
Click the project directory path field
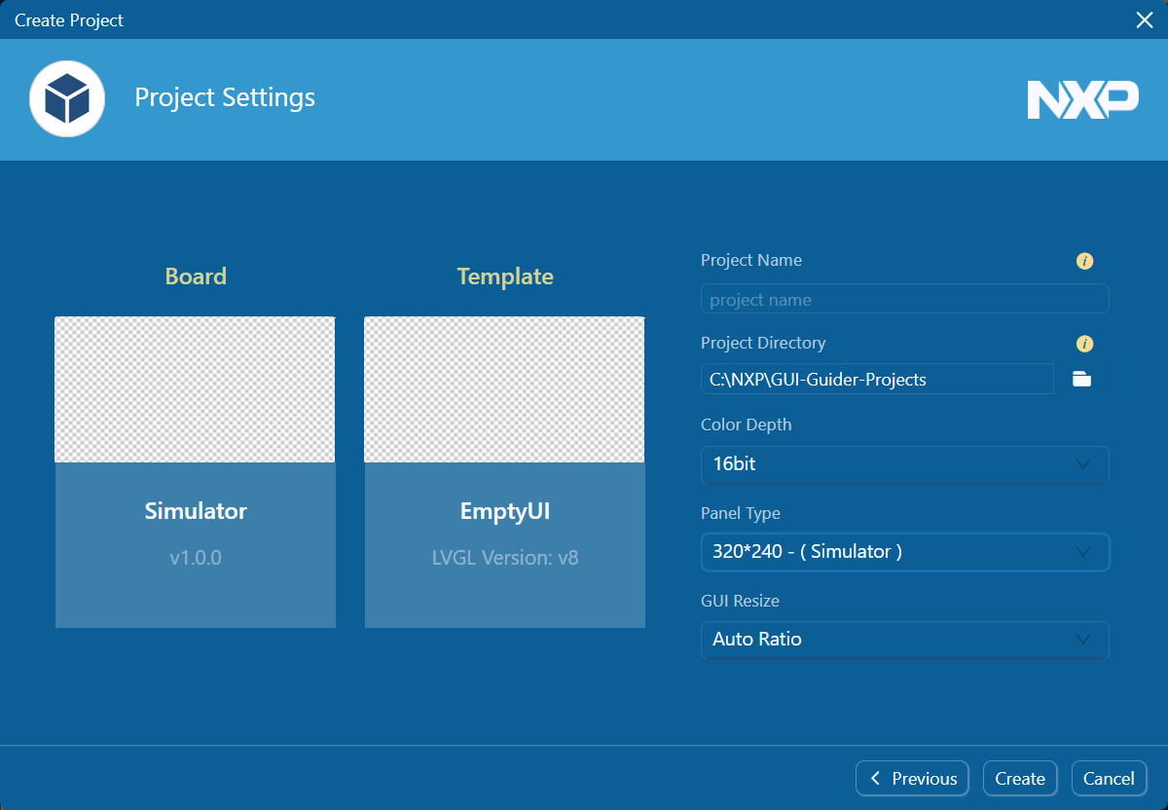coord(876,380)
